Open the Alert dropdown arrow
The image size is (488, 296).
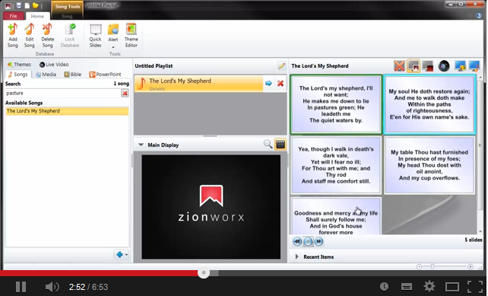point(113,47)
